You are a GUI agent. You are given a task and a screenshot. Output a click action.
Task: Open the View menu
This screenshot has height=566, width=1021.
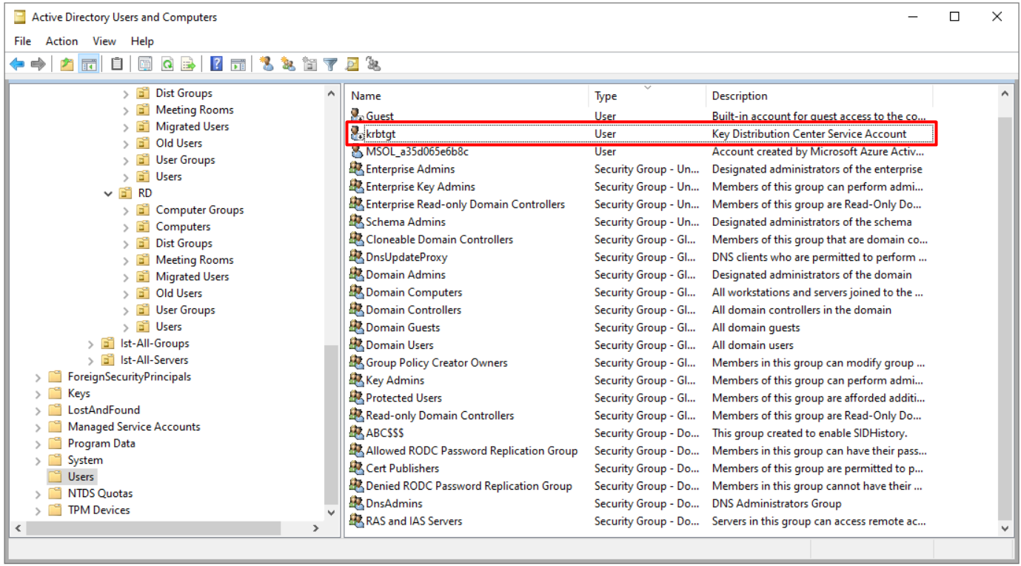pyautogui.click(x=104, y=41)
